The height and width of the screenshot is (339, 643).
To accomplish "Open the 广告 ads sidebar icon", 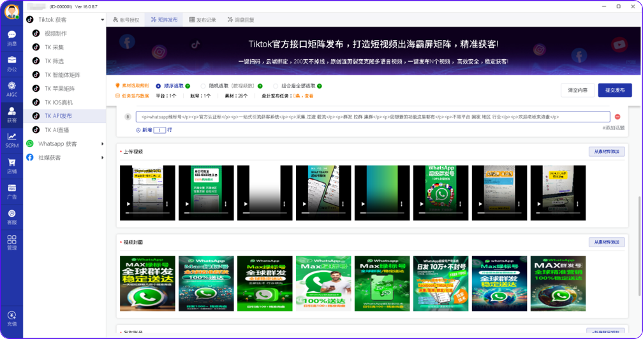I will pyautogui.click(x=12, y=191).
